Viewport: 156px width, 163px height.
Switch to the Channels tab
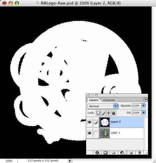pyautogui.click(x=109, y=100)
